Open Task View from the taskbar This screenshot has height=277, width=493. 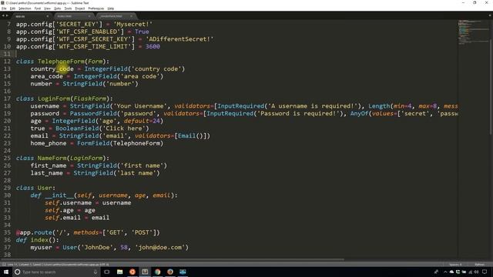pyautogui.click(x=106, y=272)
